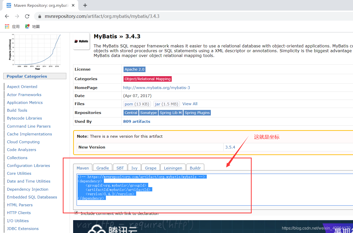Click the padlock site info icon
353x233 pixels.
coord(39,16)
